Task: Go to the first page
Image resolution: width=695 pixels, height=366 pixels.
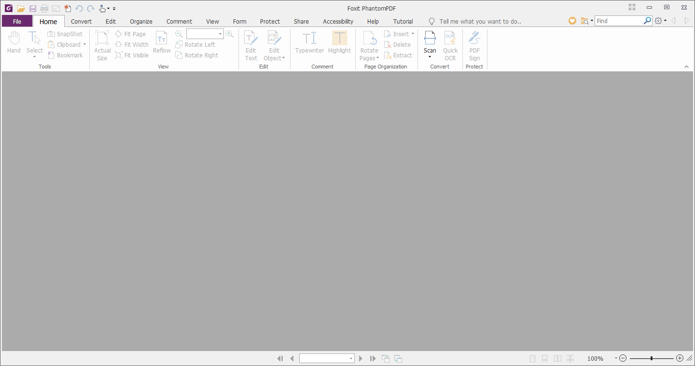Action: pos(280,358)
